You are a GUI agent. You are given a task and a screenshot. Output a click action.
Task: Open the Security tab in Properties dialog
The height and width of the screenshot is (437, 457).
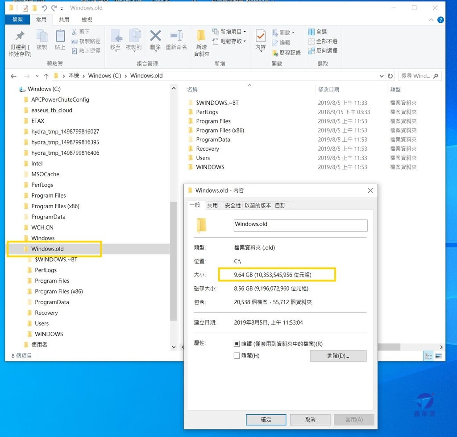pyautogui.click(x=233, y=206)
